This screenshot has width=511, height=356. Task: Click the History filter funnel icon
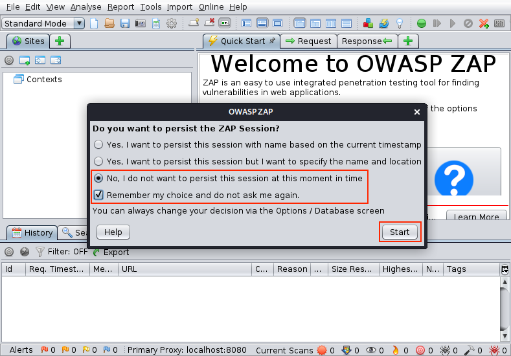[40, 252]
